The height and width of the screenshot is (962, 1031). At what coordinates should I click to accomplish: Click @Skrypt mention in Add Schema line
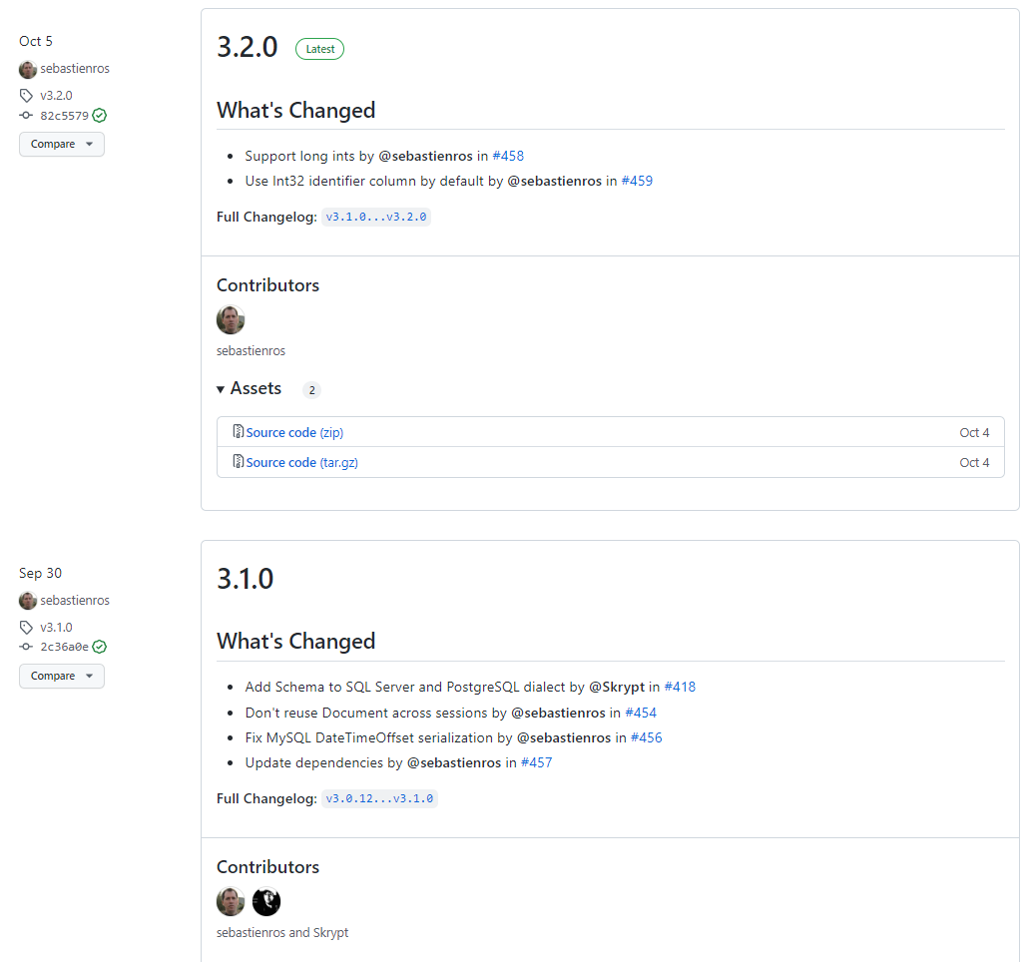[617, 688]
